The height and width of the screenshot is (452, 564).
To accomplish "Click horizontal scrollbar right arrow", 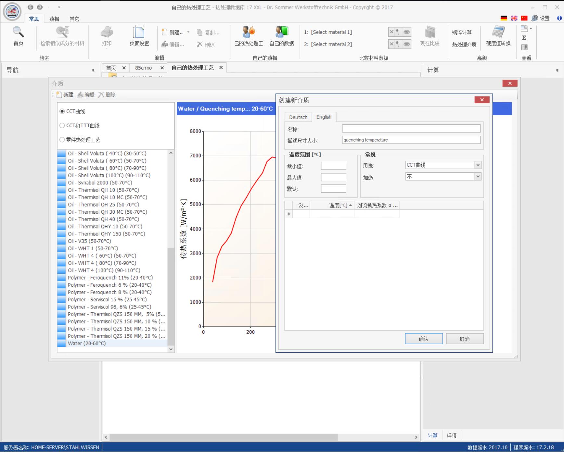I will (x=416, y=437).
